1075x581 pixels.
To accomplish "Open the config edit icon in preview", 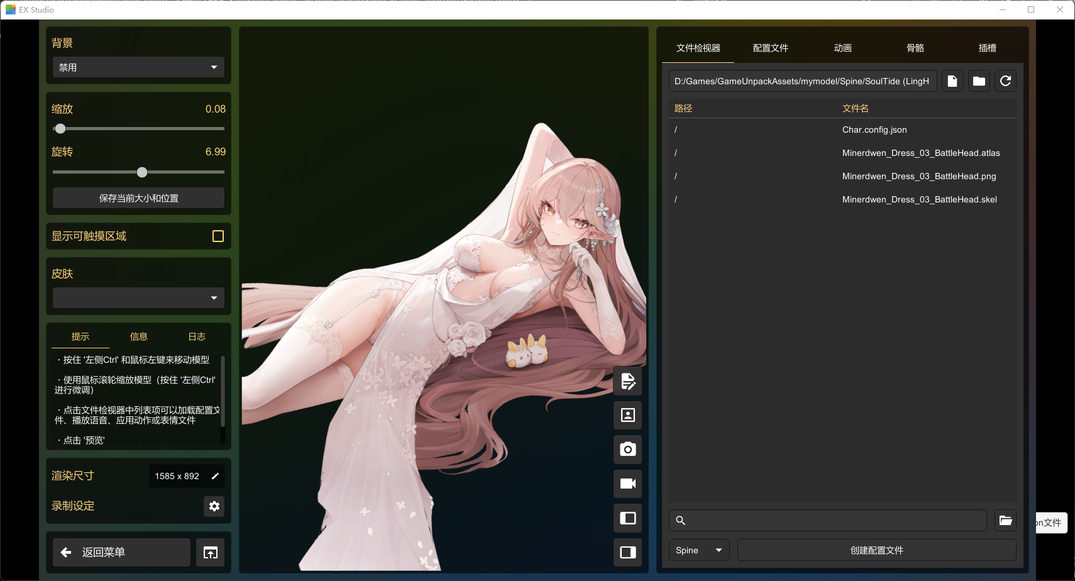I will point(627,381).
